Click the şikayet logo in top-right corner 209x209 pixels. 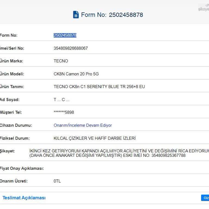click(x=204, y=8)
